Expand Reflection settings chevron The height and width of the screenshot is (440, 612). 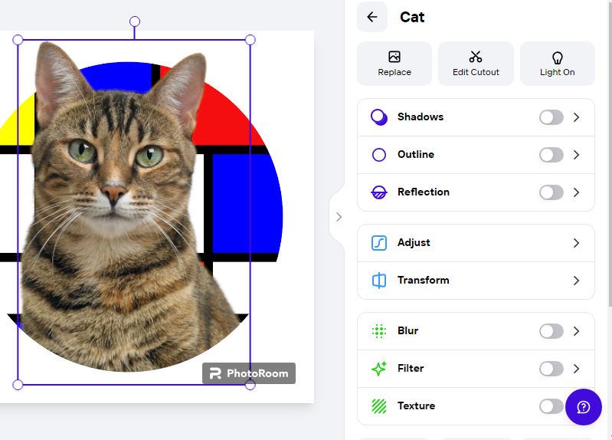tap(576, 192)
